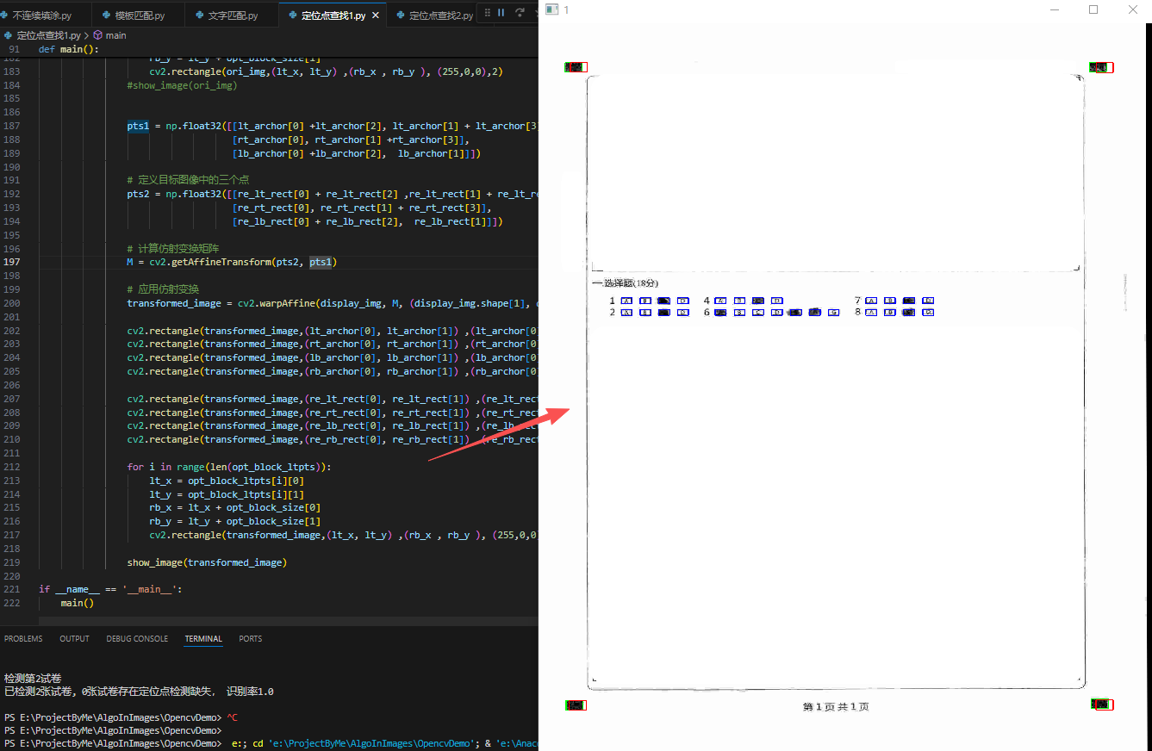
Task: Click the Python icon on 文字匹配.py tab
Action: pos(200,16)
